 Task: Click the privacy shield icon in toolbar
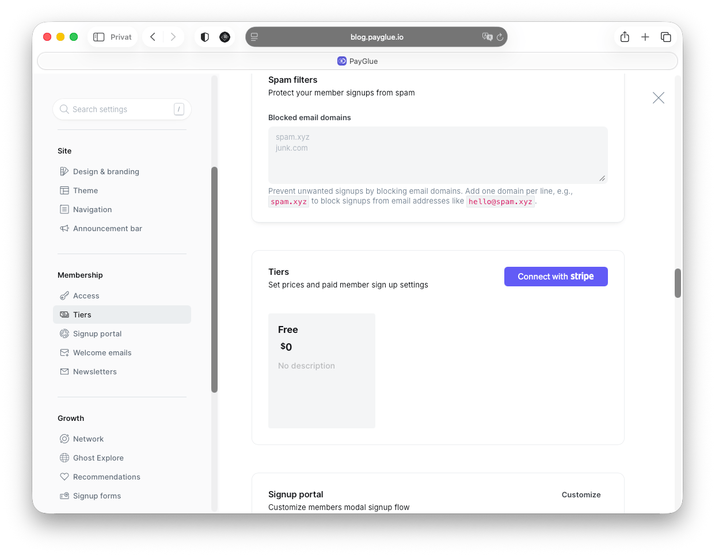(x=205, y=37)
